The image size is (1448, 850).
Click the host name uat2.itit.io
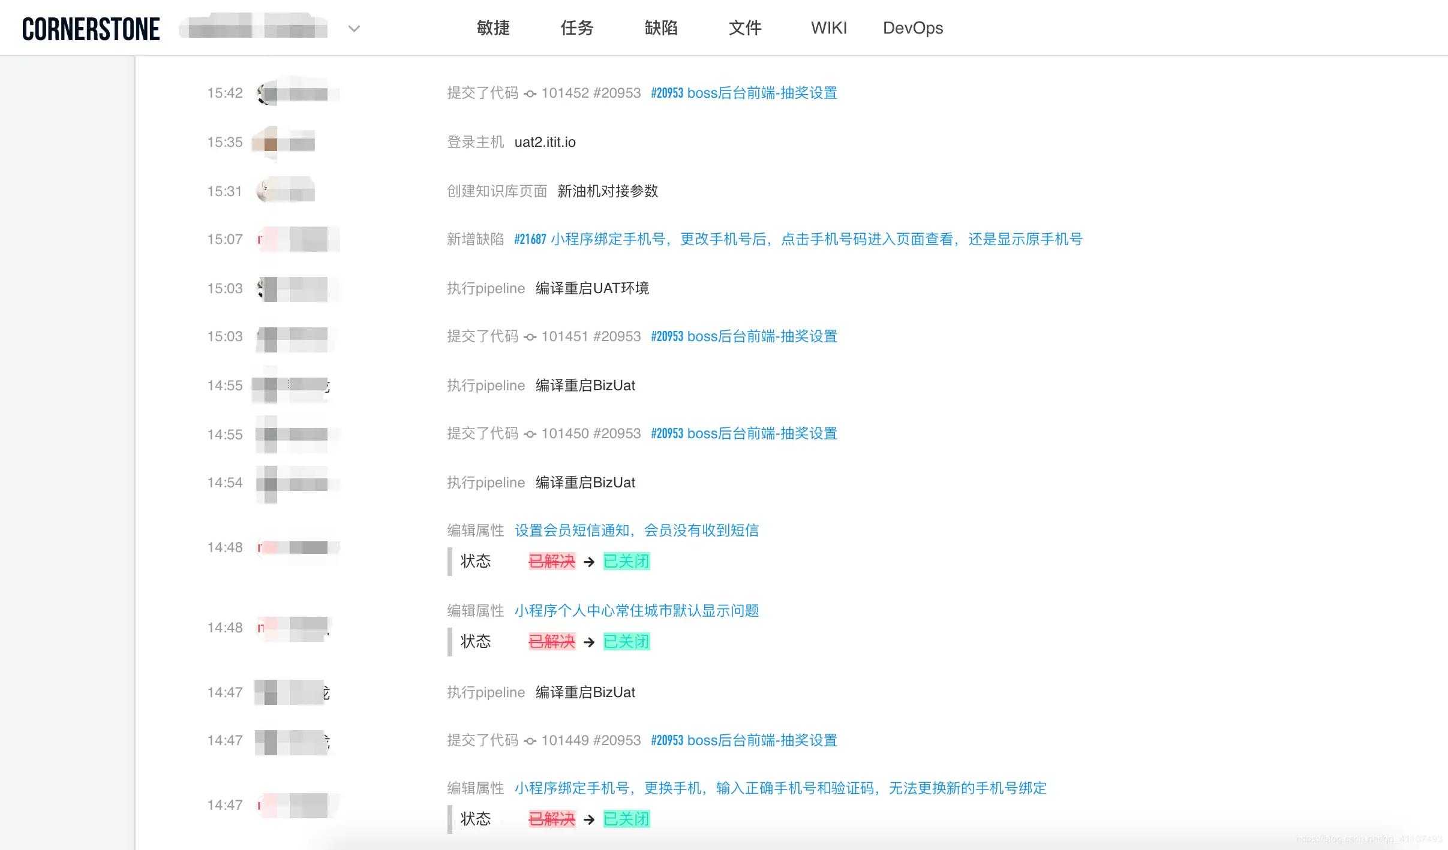544,142
